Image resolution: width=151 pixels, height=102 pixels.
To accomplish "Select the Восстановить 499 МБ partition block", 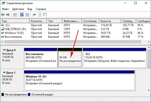I will (41, 58).
